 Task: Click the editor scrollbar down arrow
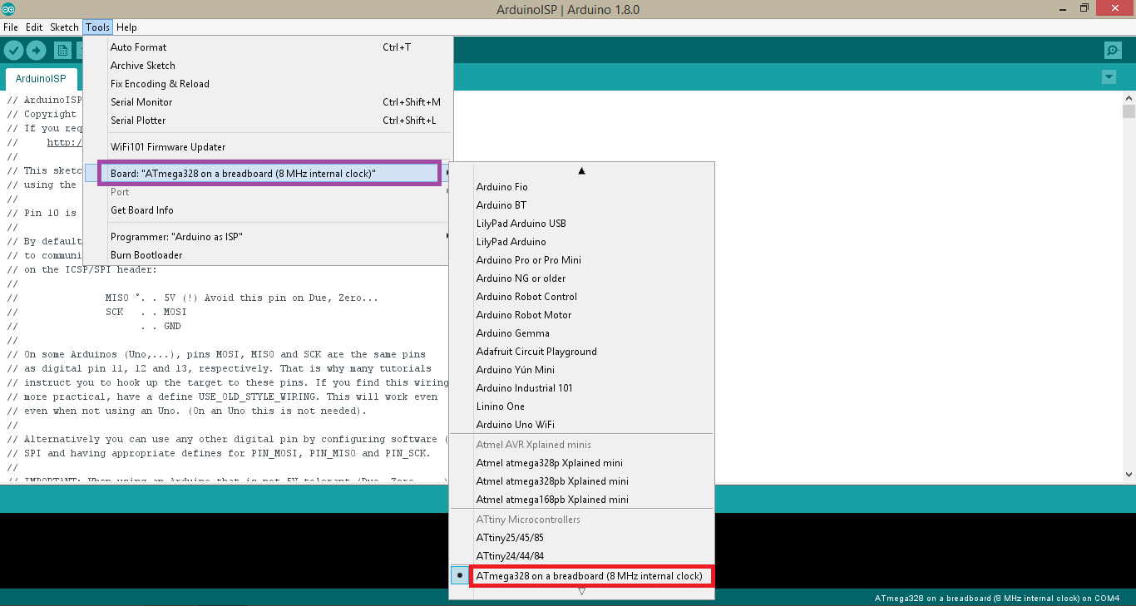(x=1129, y=475)
